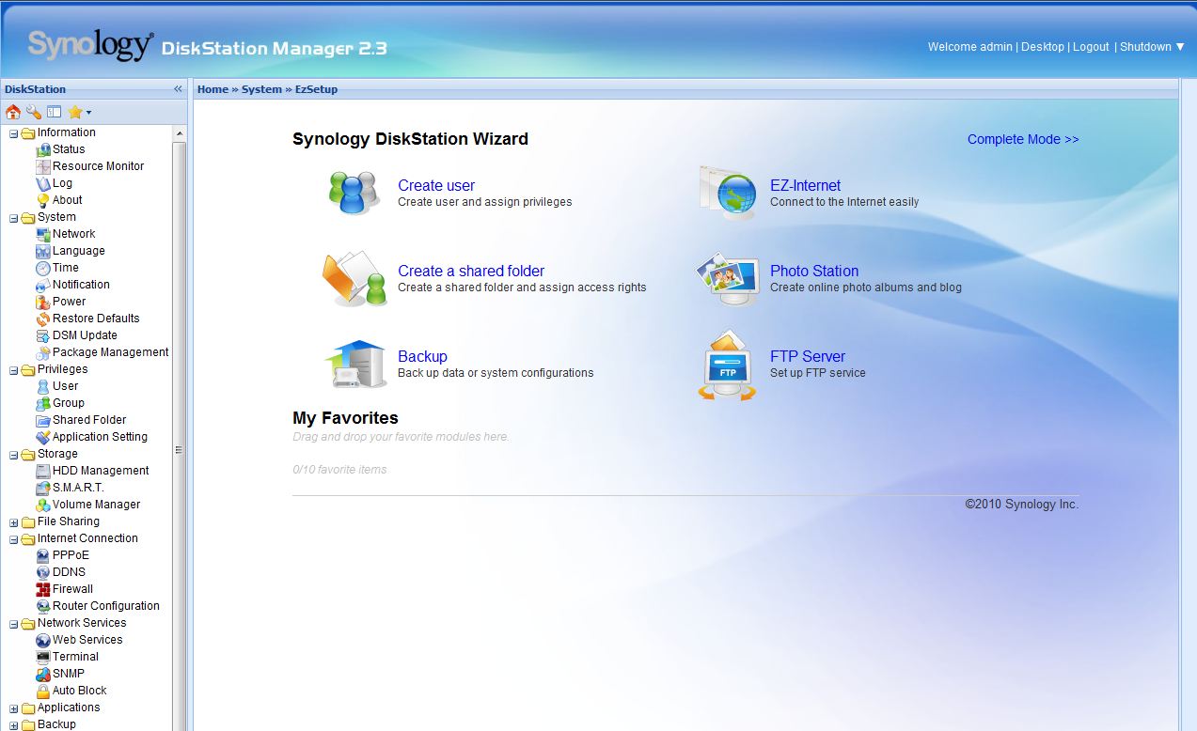Collapse the DiskStation side panel
Image resolution: width=1197 pixels, height=731 pixels.
pos(178,89)
